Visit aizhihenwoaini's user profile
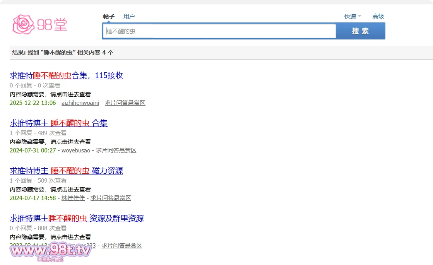 [80, 103]
